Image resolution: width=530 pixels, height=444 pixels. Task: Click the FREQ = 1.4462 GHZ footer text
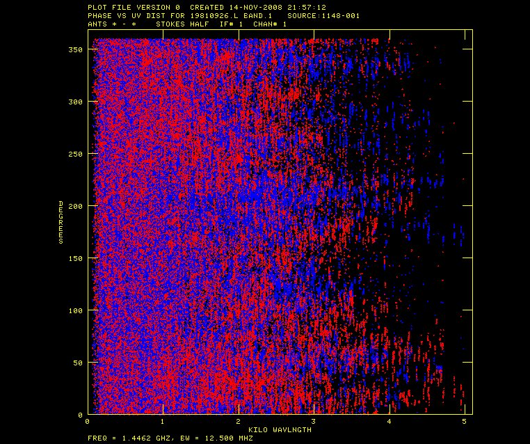point(129,438)
